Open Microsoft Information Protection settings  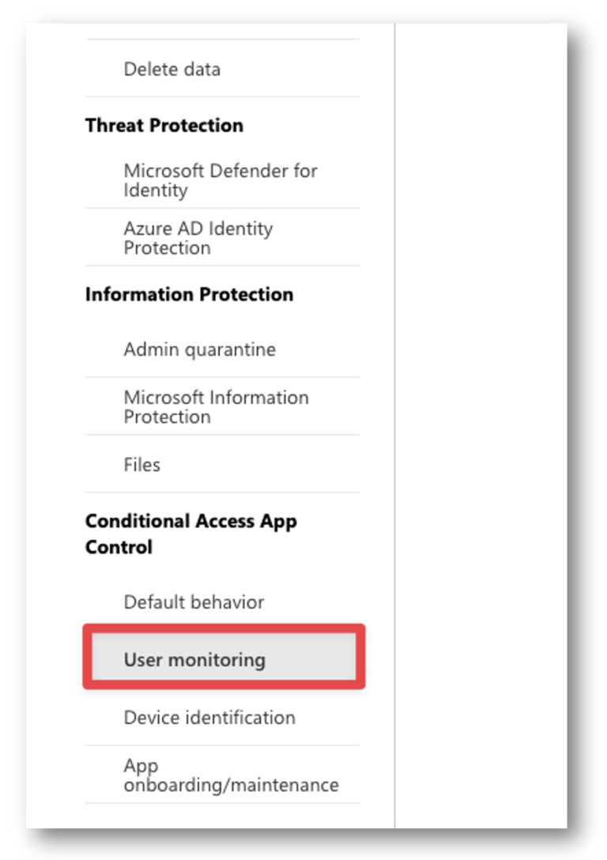coord(223,406)
